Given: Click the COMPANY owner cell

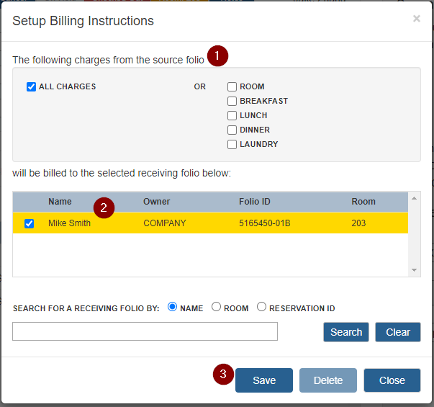Looking at the screenshot, I should tap(165, 223).
